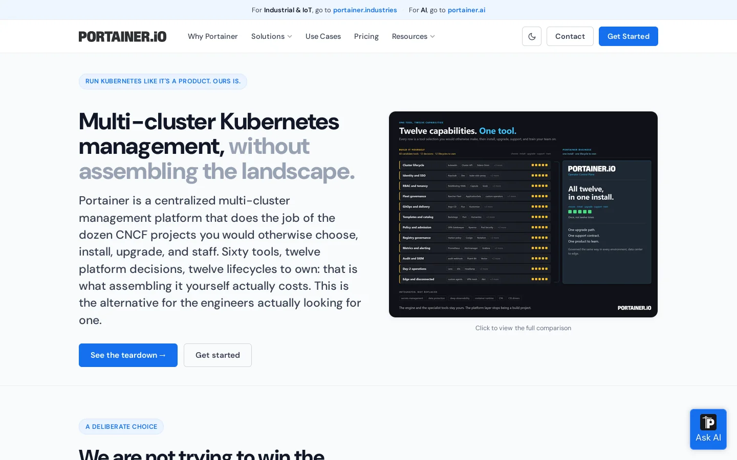Click the 'A Deliberate Choice' badge
This screenshot has width=737, height=460.
(x=121, y=427)
